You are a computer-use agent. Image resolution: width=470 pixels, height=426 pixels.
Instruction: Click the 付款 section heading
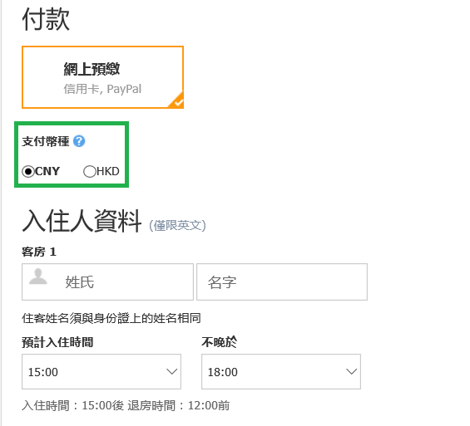pos(46,19)
